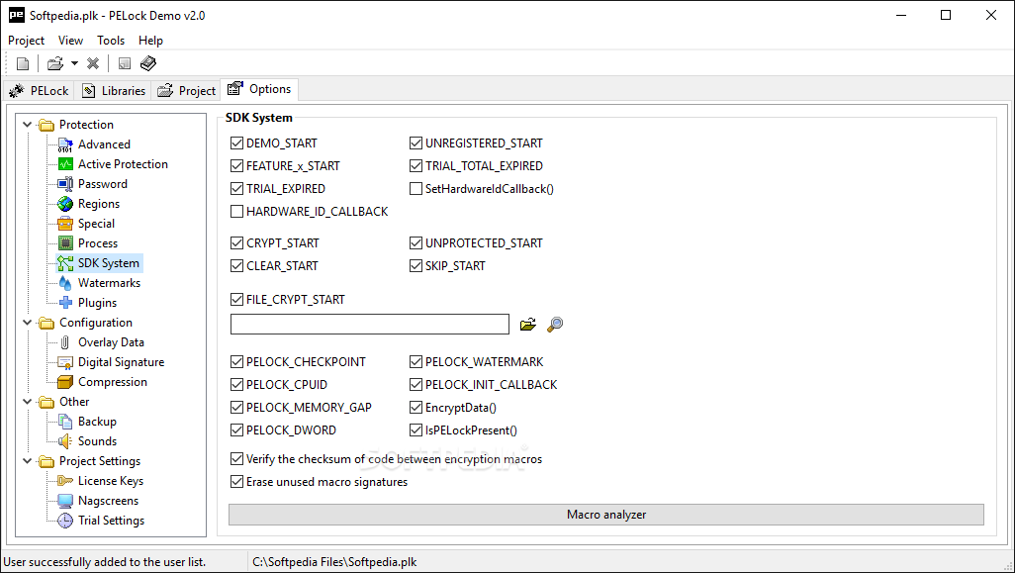The width and height of the screenshot is (1015, 573).
Task: Click the magnifier icon next to file field
Action: [555, 325]
